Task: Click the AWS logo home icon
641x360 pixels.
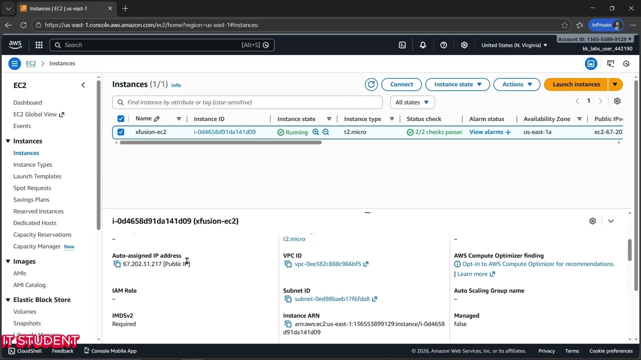Action: (16, 45)
